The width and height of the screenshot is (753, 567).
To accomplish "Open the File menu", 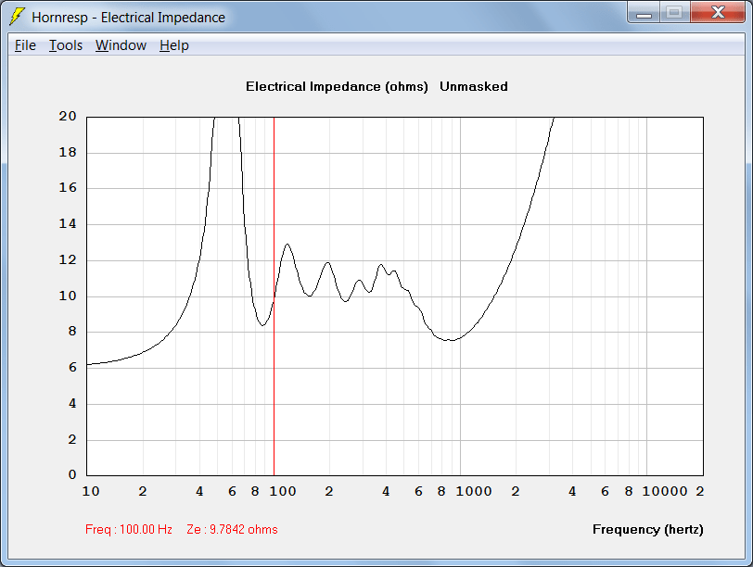I will [x=25, y=45].
